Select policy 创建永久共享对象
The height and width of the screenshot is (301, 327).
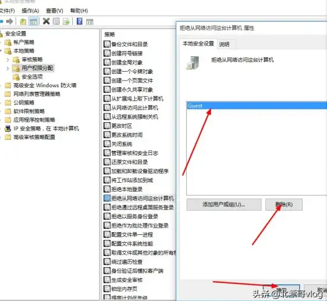(x=132, y=89)
